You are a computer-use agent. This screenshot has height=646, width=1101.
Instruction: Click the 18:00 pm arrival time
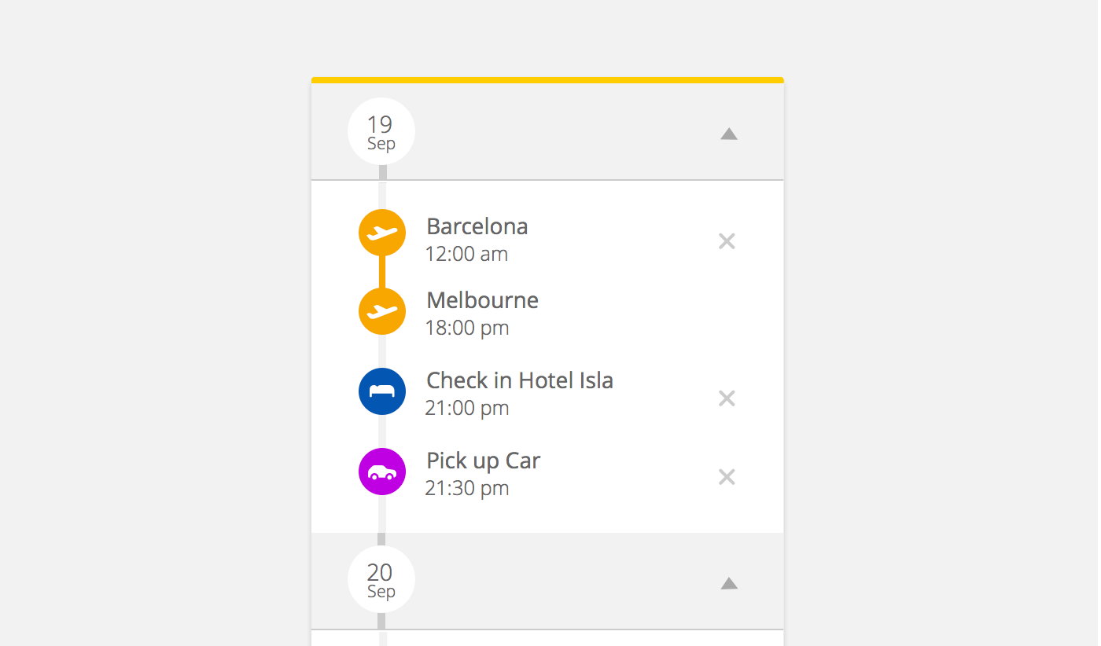click(466, 328)
